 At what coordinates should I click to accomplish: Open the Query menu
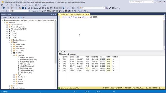(x=18, y=5)
